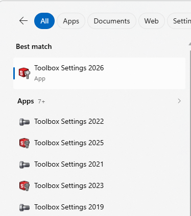Go back with the left arrow

pos(23,21)
